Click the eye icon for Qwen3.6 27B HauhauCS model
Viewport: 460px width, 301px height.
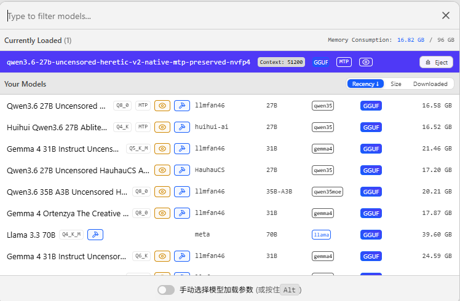coord(162,170)
